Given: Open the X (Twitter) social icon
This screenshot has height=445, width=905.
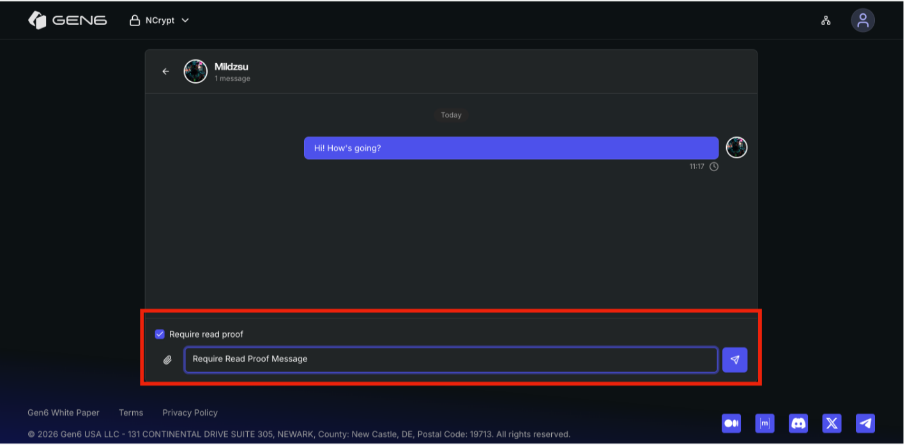Looking at the screenshot, I should tap(832, 423).
